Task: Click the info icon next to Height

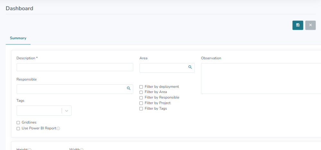Action: tap(30, 149)
